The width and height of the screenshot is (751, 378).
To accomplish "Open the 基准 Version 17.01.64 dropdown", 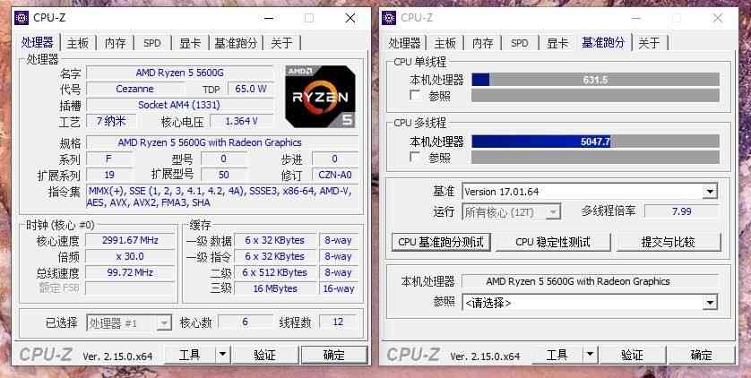I will pos(590,192).
